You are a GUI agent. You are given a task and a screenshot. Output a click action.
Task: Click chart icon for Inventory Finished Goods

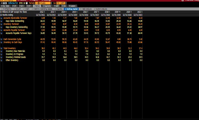[1, 57]
